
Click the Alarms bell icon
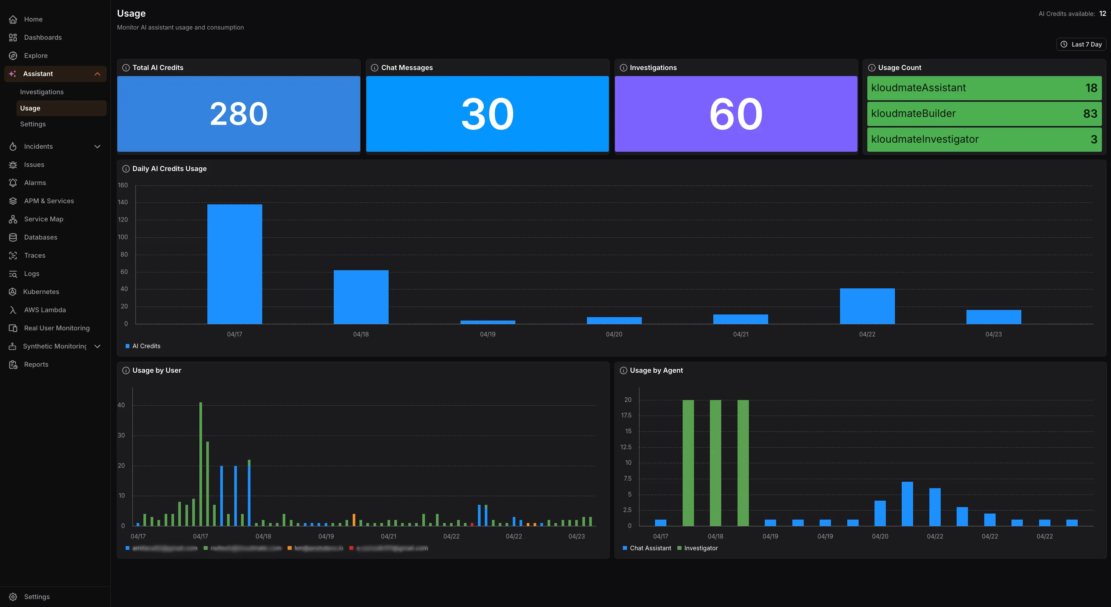click(x=13, y=183)
